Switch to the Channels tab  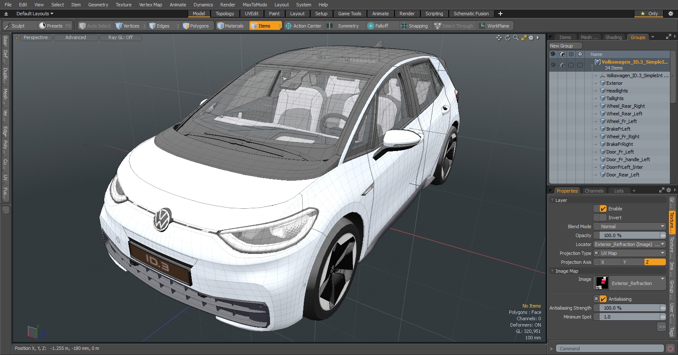[594, 191]
